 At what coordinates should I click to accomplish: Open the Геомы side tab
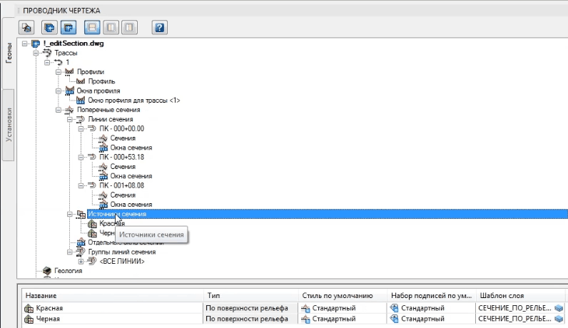pos(9,54)
